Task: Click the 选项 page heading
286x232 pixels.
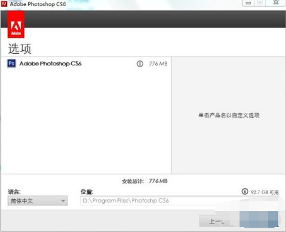Action: 20,49
